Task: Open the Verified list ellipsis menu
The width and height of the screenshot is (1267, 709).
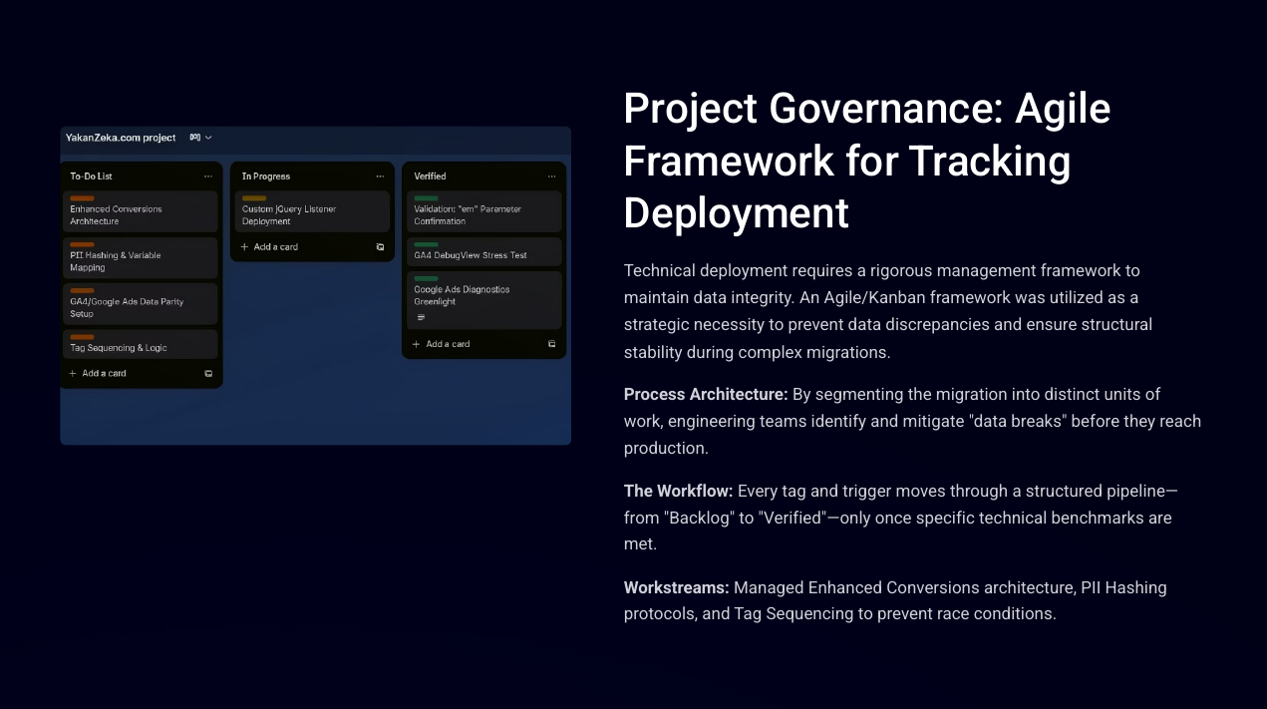Action: 551,177
